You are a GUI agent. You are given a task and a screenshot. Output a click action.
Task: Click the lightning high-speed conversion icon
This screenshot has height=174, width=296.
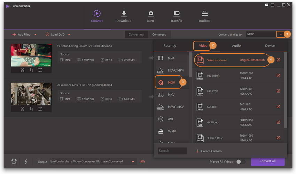26,162
